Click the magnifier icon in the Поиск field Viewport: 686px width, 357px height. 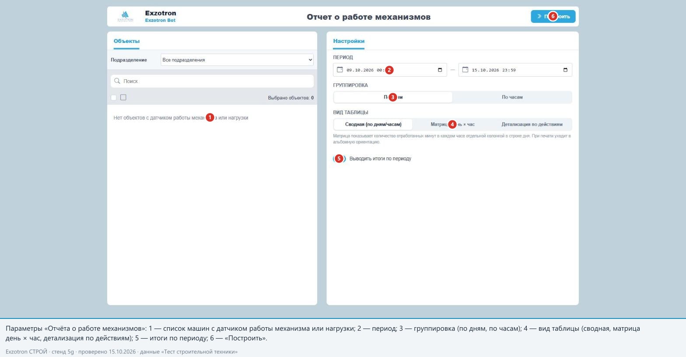(117, 81)
